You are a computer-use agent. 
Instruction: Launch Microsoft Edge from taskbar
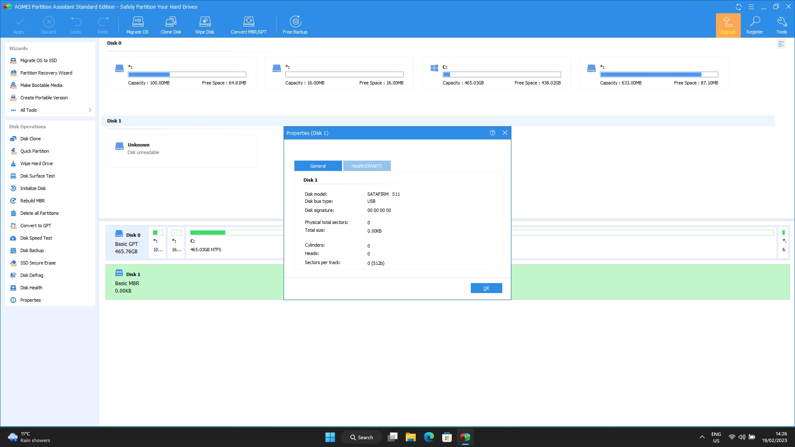coord(429,437)
